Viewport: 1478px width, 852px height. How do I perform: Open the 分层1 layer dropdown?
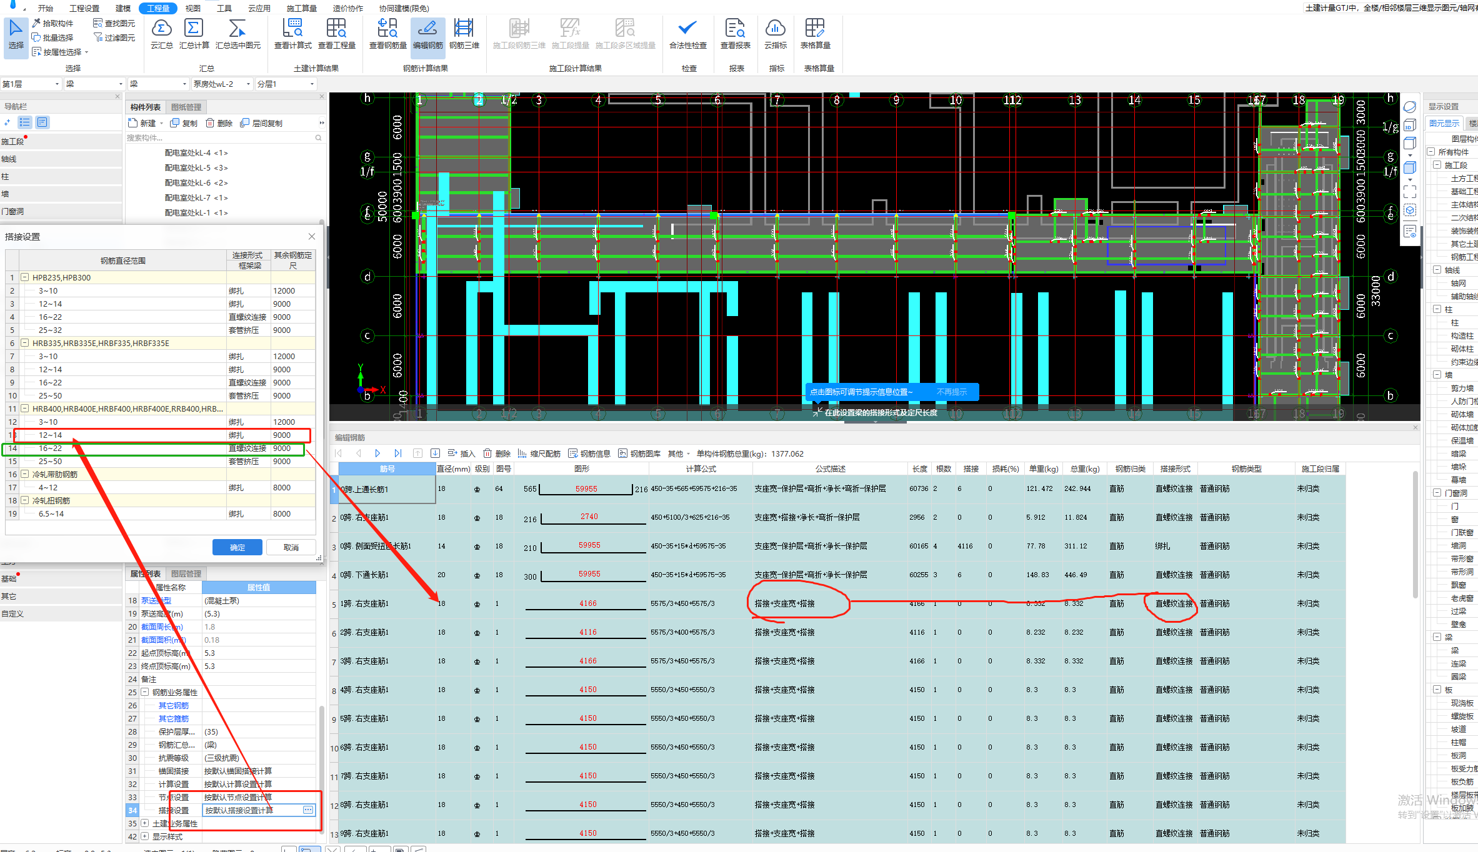click(x=286, y=84)
